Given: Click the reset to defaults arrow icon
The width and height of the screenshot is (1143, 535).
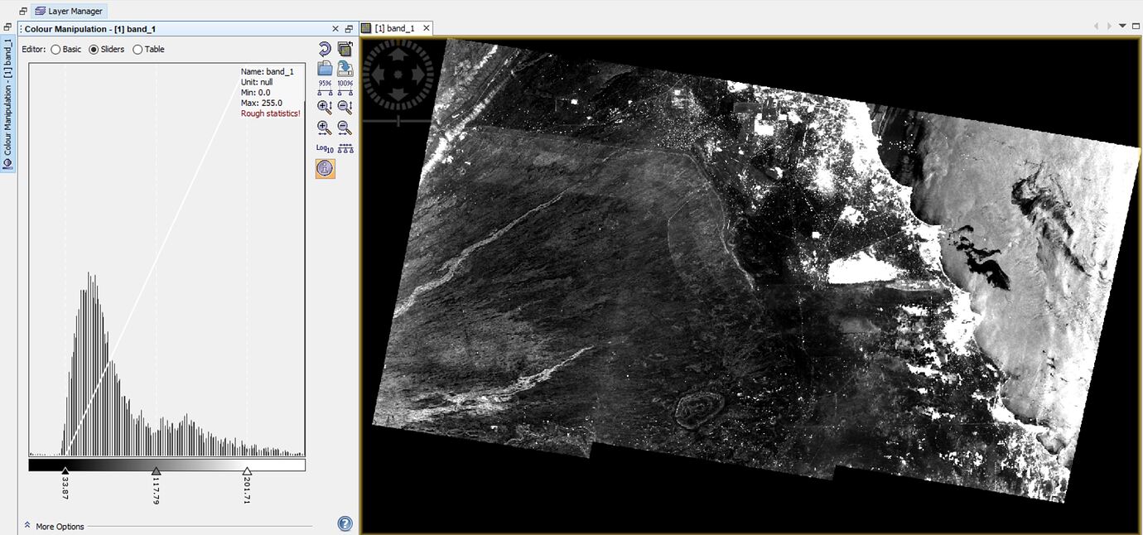Looking at the screenshot, I should [x=325, y=50].
